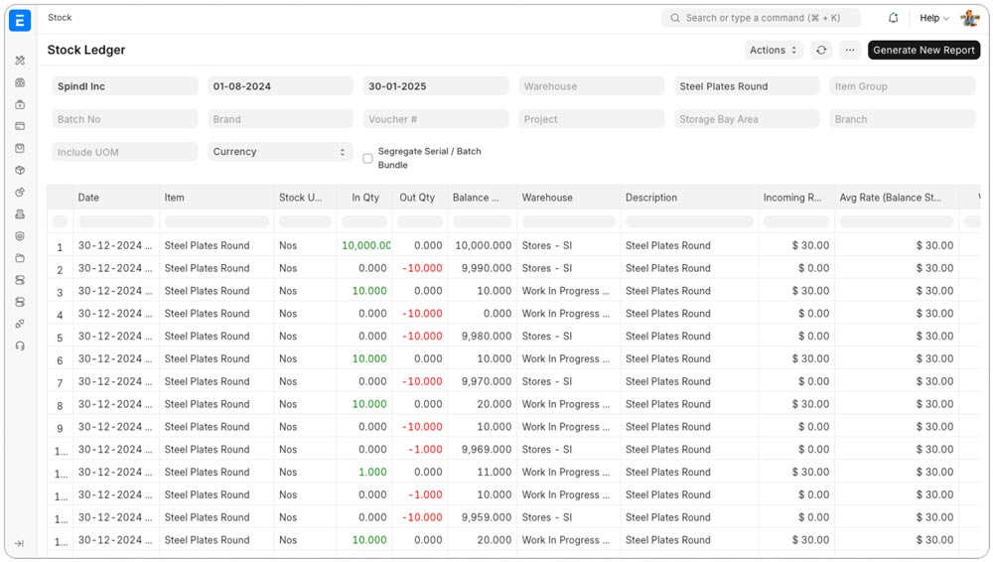The image size is (993, 562).
Task: Click the Item Group filter field
Action: click(x=902, y=86)
